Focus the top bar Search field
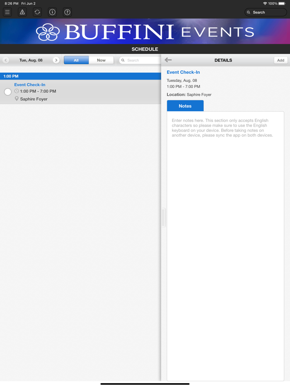Screen dimensions: 290x387 pyautogui.click(x=266, y=12)
